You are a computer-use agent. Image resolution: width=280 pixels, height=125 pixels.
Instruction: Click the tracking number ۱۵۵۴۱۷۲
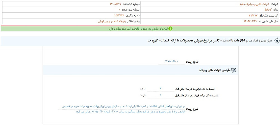[119, 15]
